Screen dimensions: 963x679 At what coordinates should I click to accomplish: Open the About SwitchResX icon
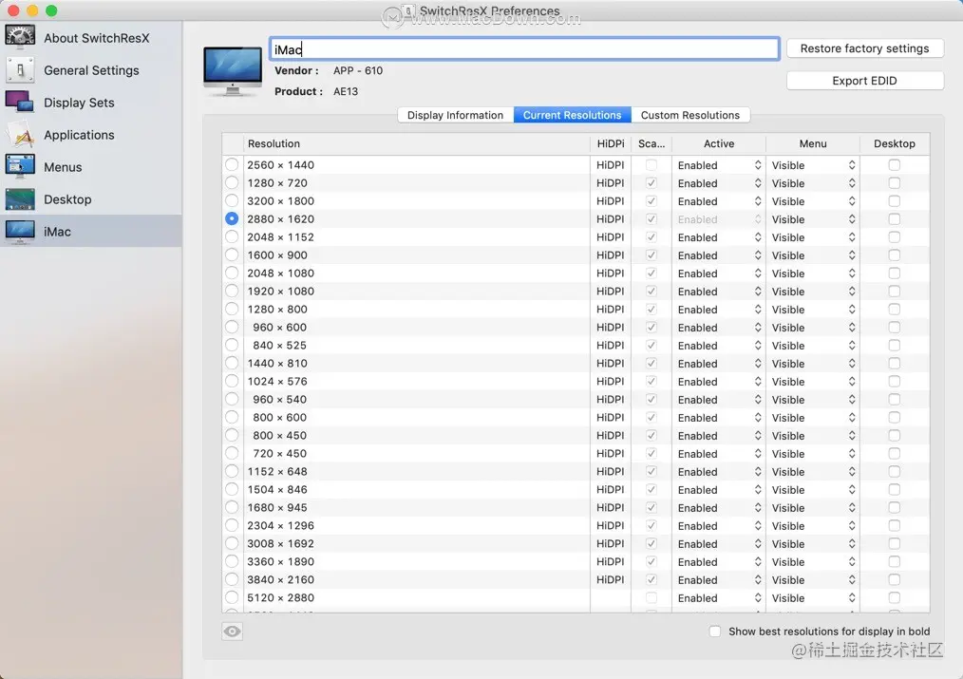pos(20,37)
